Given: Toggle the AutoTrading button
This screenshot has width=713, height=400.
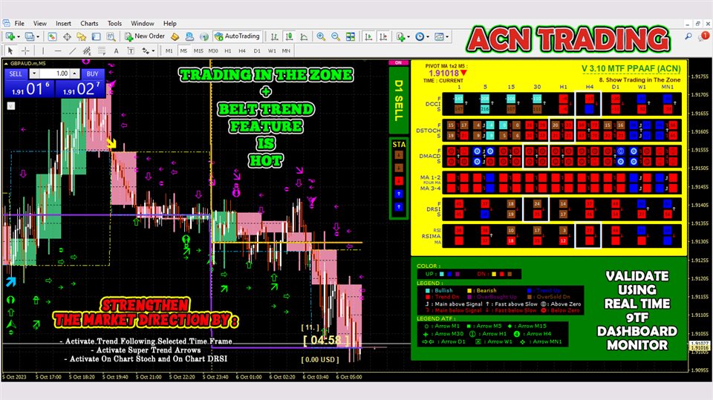Looking at the screenshot, I should coord(237,36).
